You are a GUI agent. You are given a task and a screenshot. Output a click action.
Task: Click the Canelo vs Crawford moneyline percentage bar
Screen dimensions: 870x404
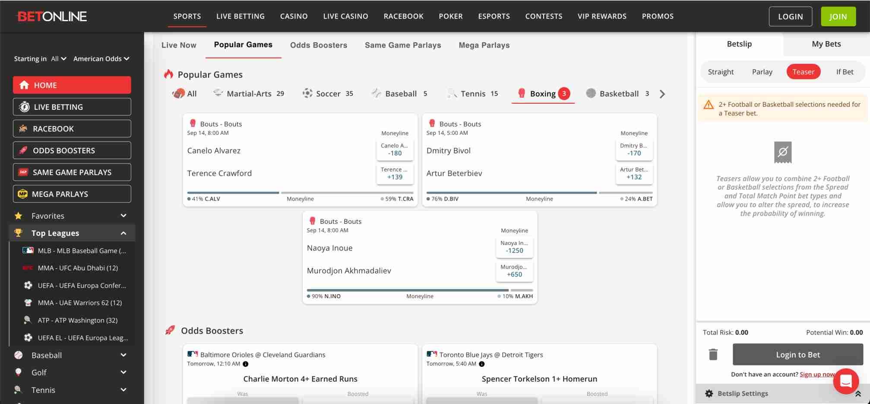[300, 193]
